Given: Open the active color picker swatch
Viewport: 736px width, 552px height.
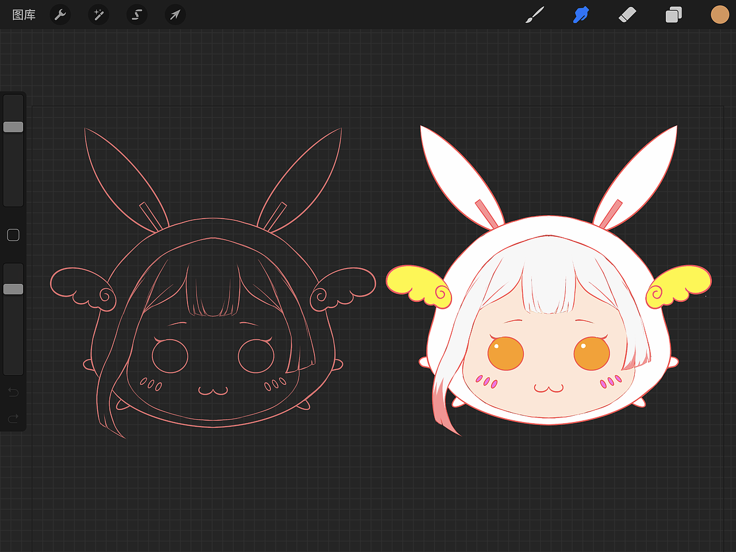Looking at the screenshot, I should (720, 15).
